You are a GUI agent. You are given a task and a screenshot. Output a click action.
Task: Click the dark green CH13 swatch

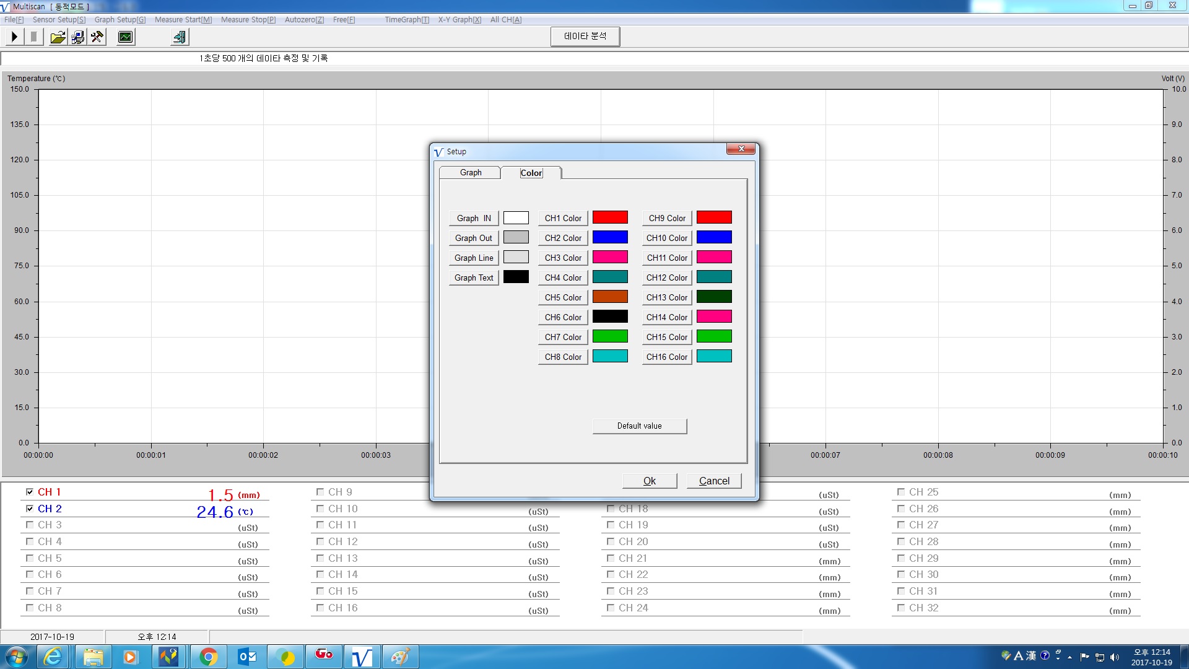point(714,297)
